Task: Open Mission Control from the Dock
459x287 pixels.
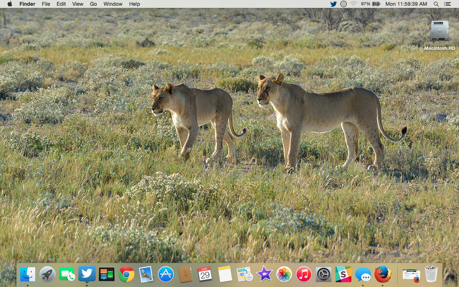Action: [x=107, y=274]
